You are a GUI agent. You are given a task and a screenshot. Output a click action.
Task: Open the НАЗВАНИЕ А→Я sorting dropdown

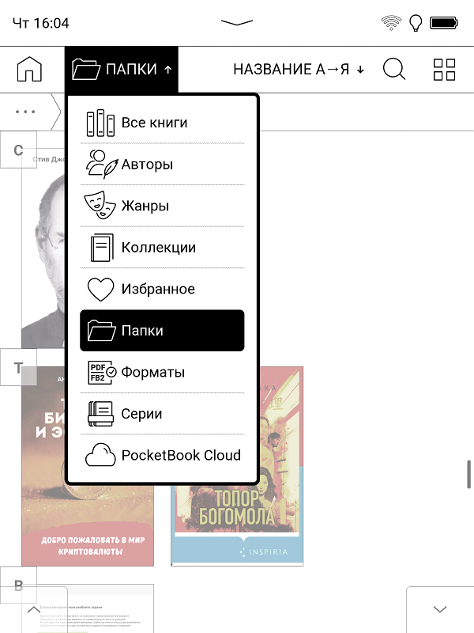pos(299,70)
